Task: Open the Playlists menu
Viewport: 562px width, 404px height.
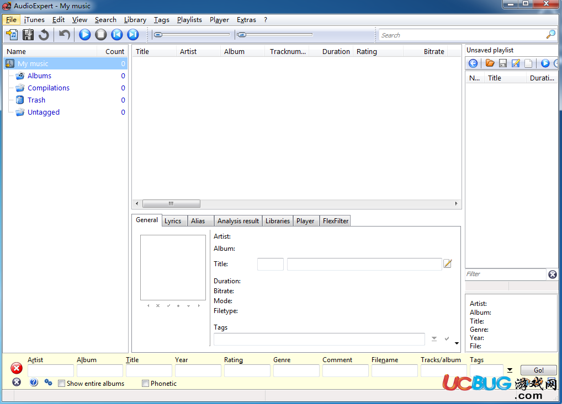Action: 189,20
